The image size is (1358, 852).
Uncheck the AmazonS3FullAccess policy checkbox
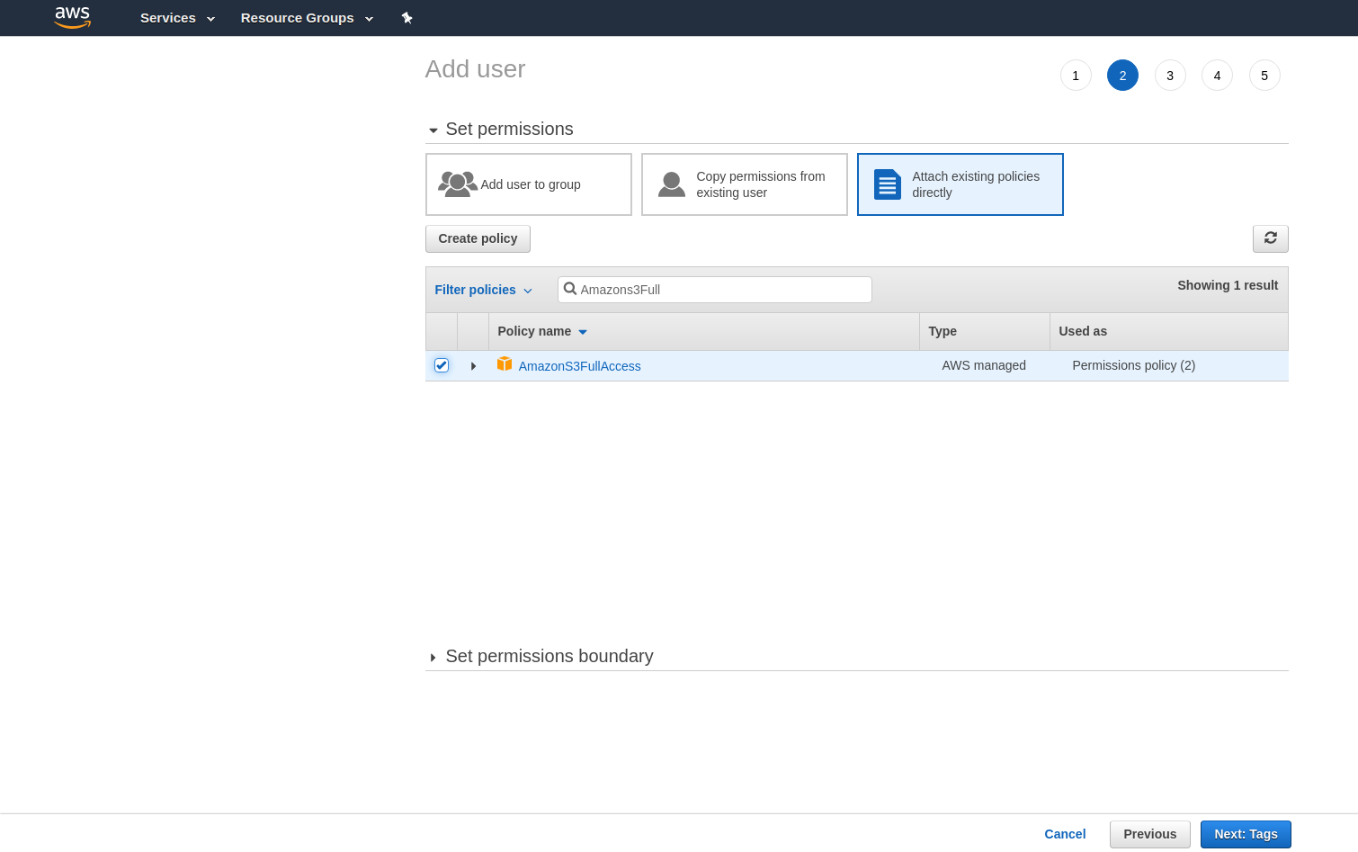[442, 365]
